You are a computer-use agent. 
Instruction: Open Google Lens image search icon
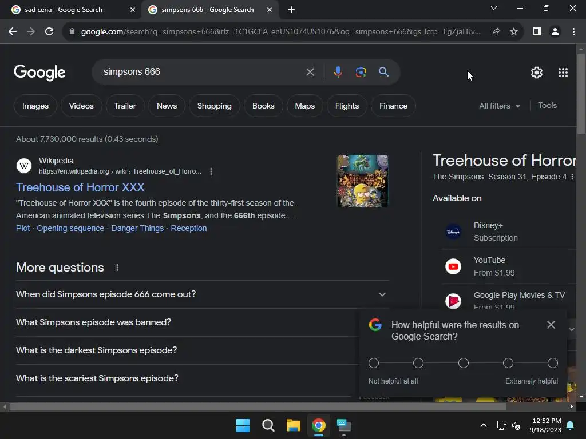361,71
